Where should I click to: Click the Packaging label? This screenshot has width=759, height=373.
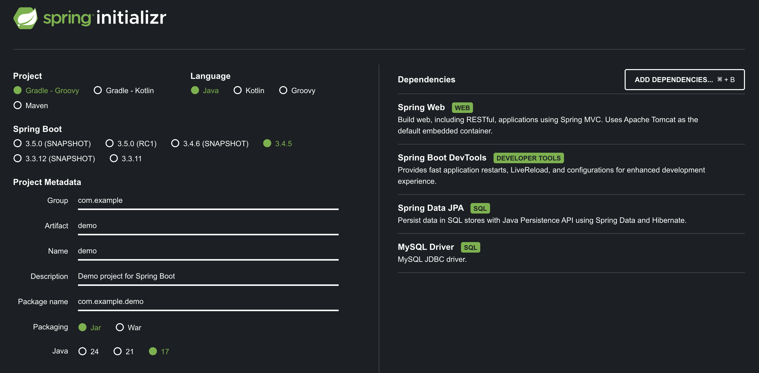[x=50, y=327]
